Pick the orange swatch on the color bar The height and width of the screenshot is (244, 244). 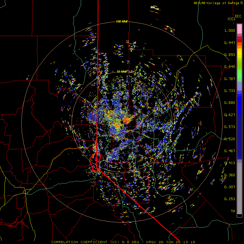tap(239, 47)
